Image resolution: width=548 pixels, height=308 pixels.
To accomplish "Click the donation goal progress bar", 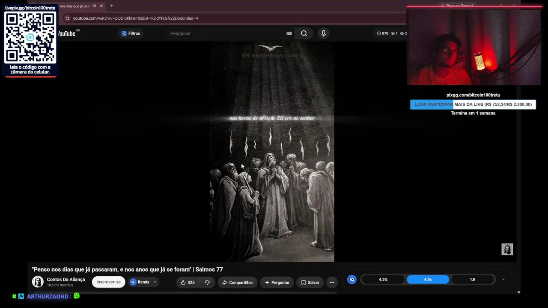I will pos(473,104).
